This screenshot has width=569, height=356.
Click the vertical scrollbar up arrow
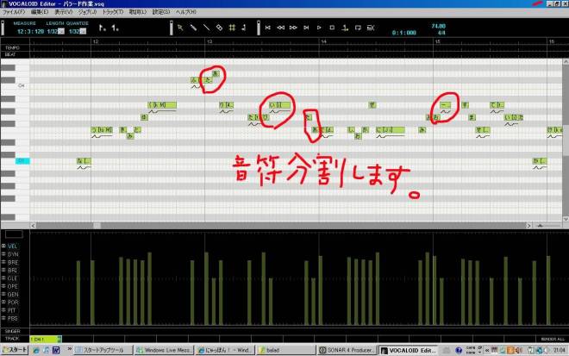pyautogui.click(x=566, y=62)
